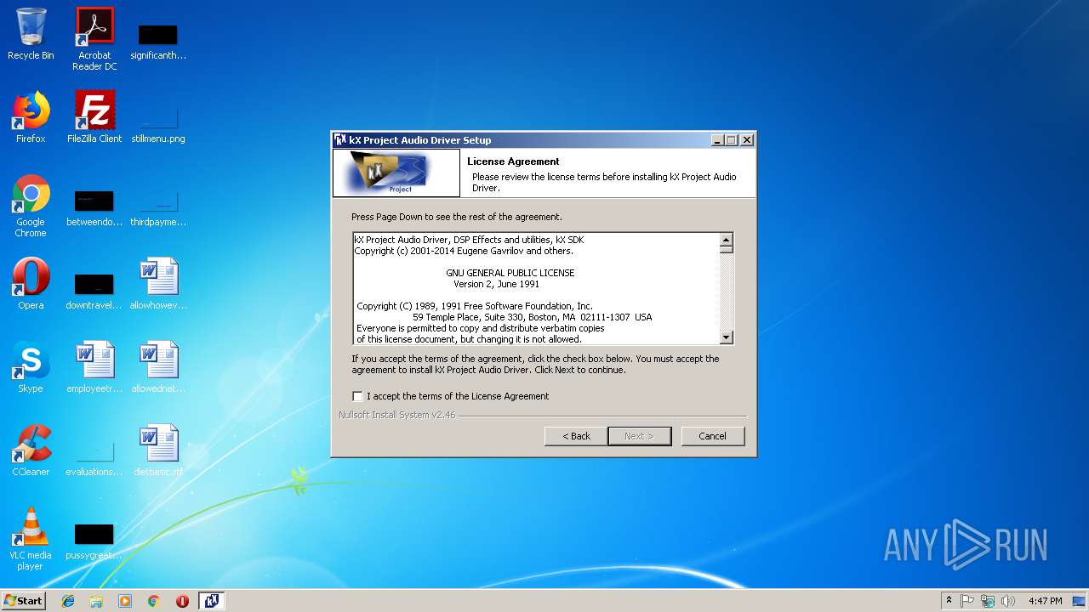Open Action Center flag tray icon
Image resolution: width=1089 pixels, height=612 pixels.
point(967,601)
